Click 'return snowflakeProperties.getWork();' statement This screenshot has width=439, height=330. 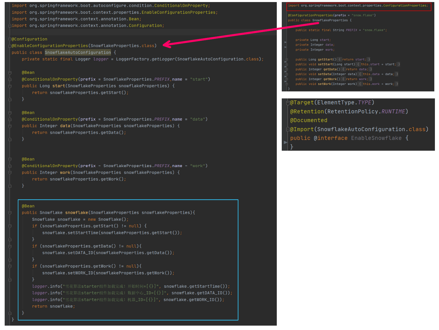coord(79,179)
